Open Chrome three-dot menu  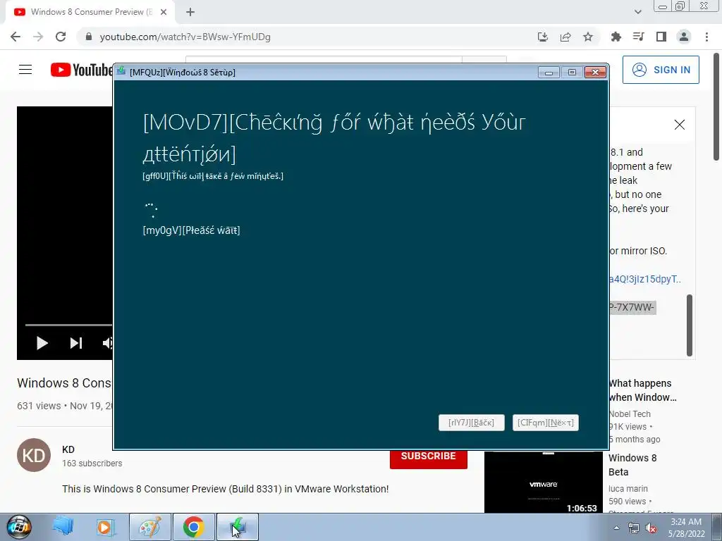pos(706,37)
